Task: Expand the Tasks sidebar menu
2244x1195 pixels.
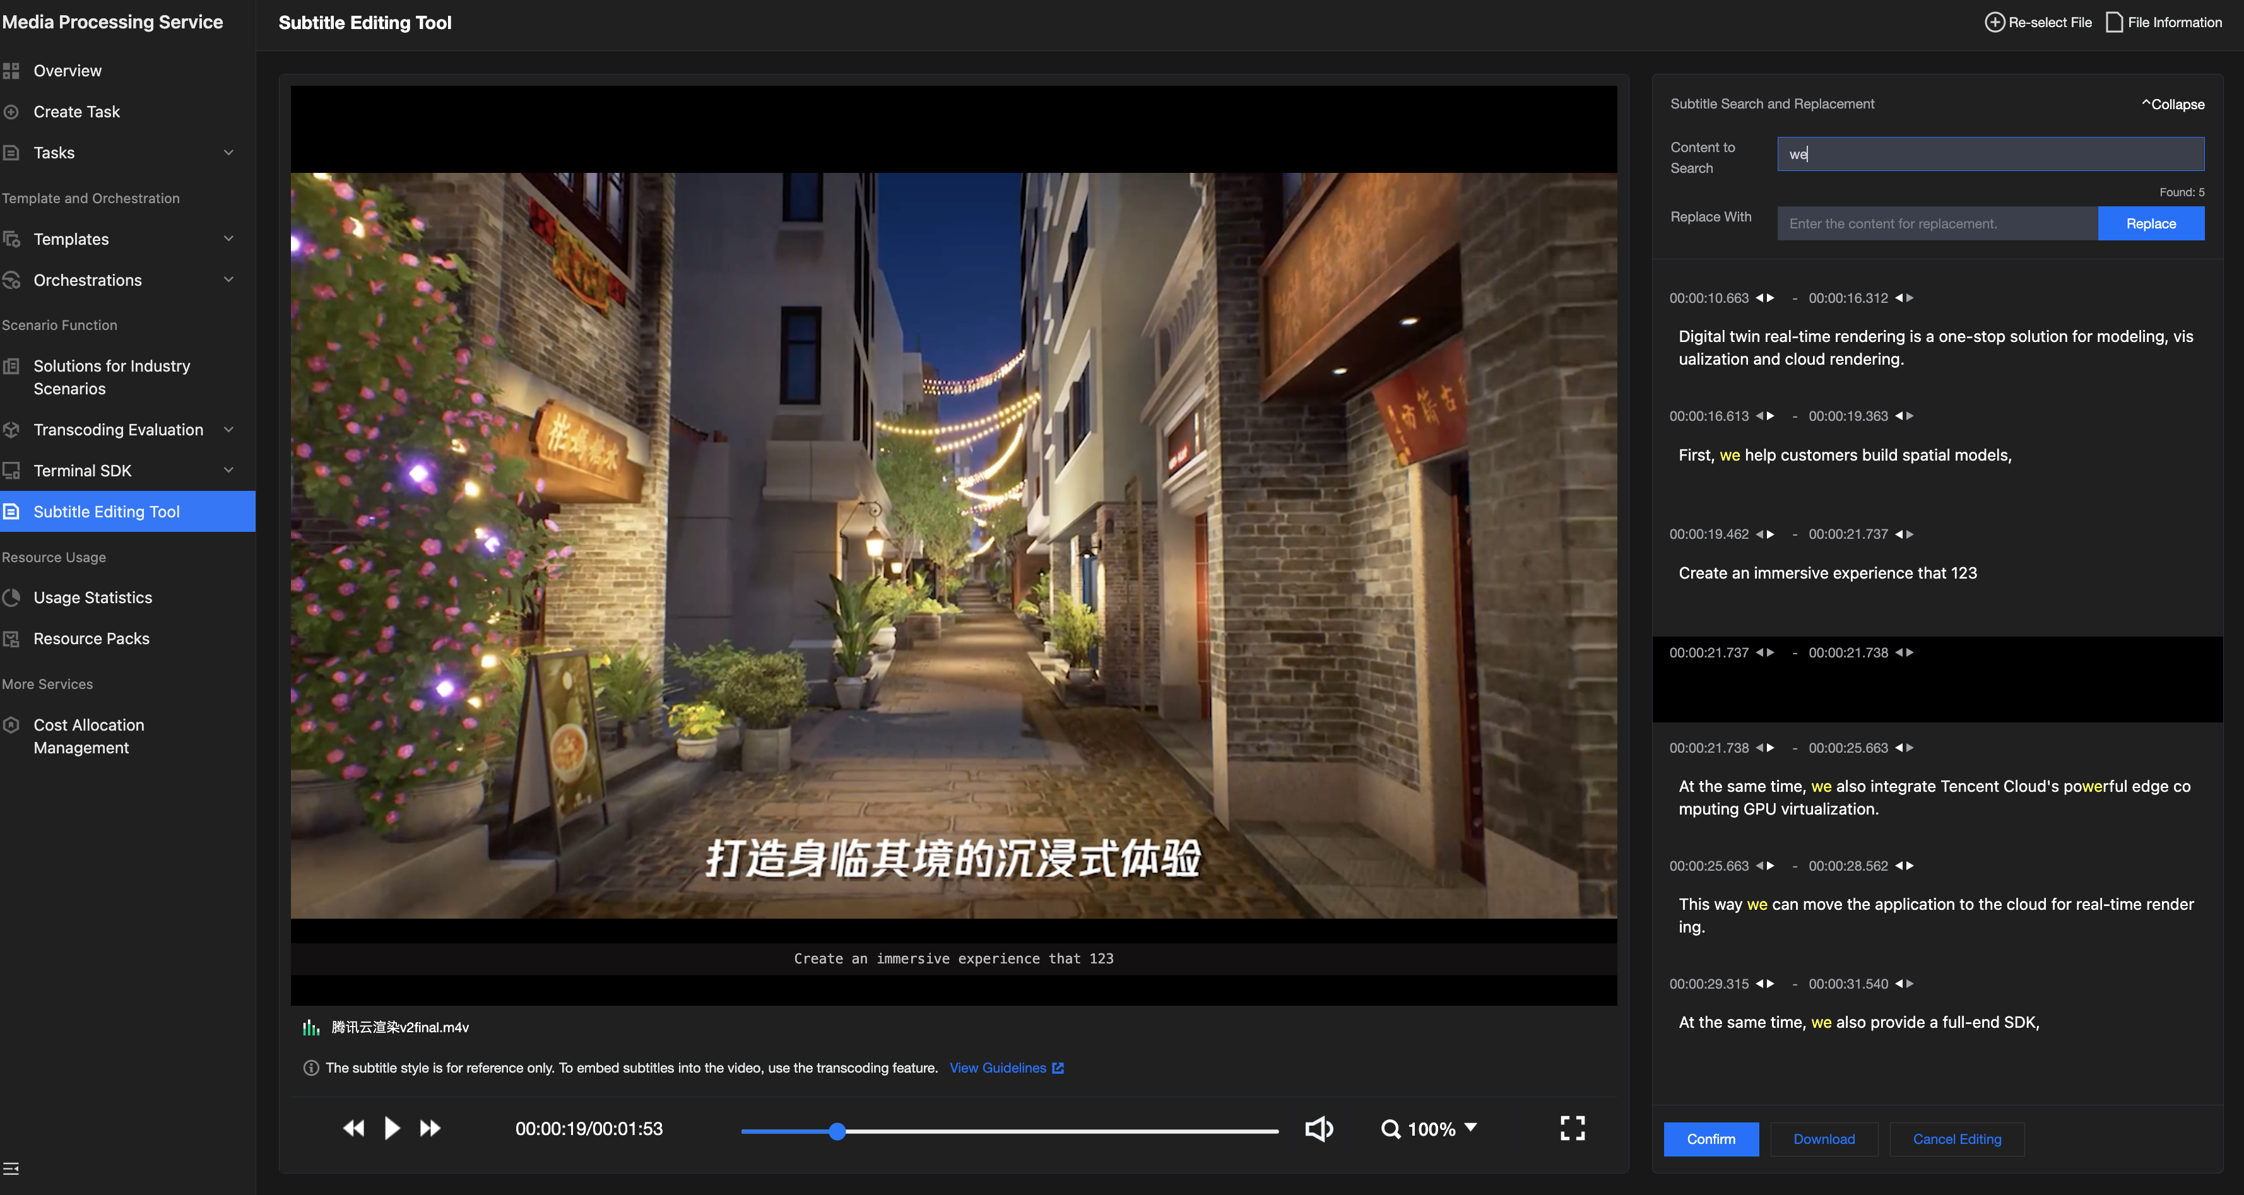Action: click(x=228, y=153)
